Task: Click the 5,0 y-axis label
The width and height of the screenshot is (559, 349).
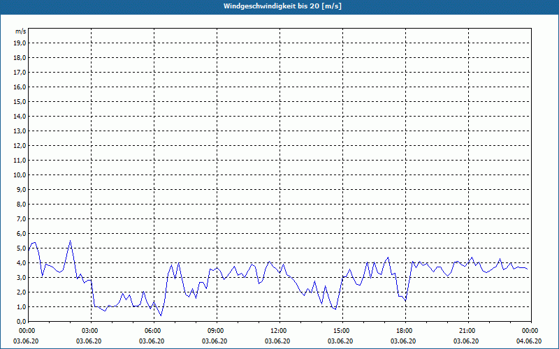Action: (x=21, y=248)
